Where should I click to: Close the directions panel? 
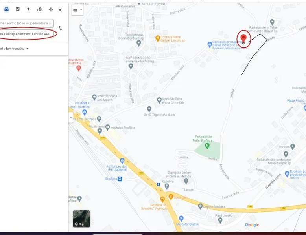point(60,9)
